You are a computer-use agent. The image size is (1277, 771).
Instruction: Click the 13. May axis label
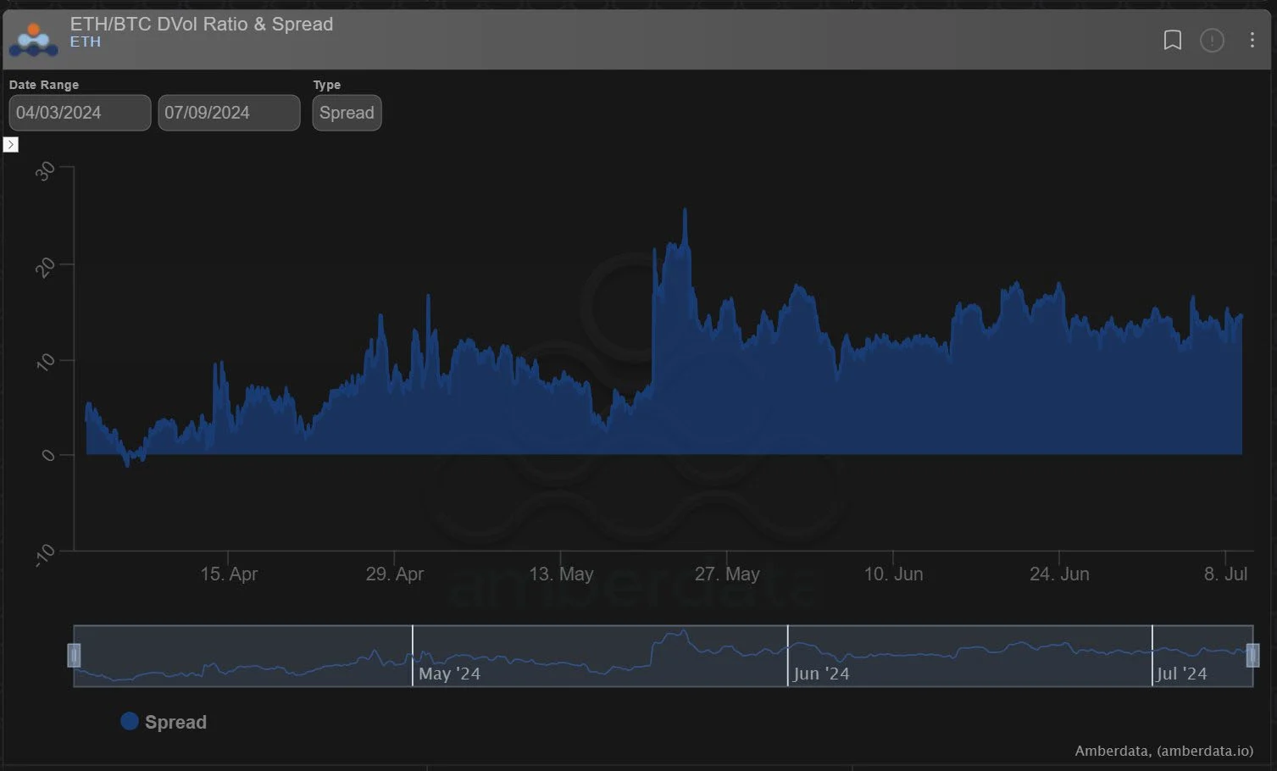pos(561,574)
